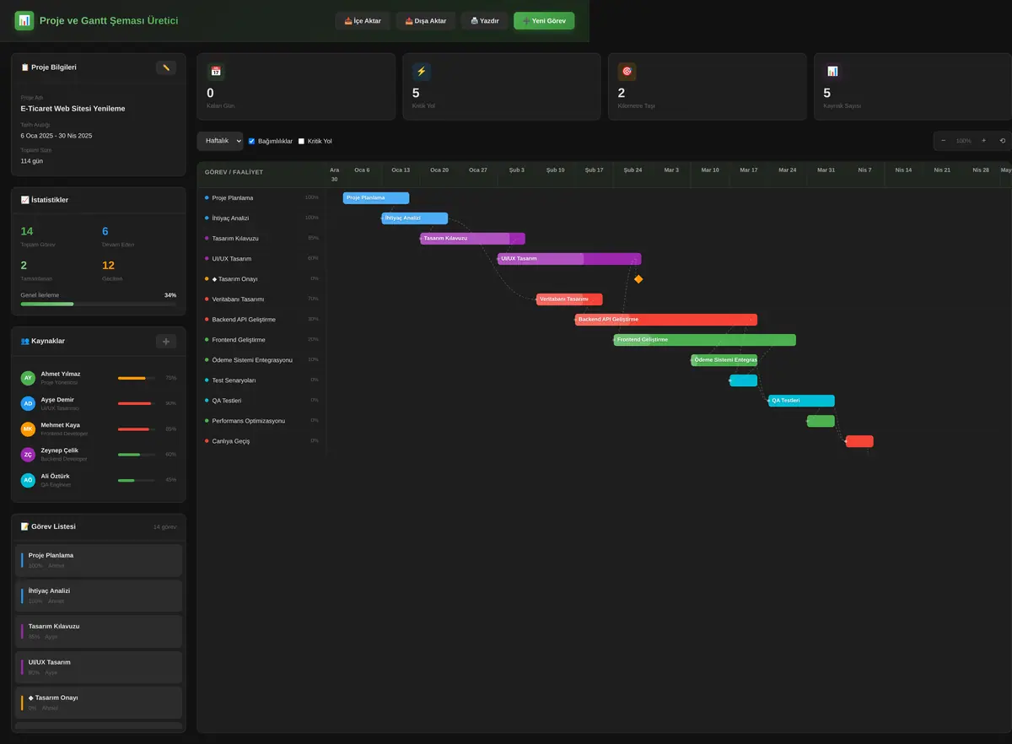Click project name E-Ticaret Web Sitesi Yenileme
This screenshot has width=1012, height=744.
point(73,109)
